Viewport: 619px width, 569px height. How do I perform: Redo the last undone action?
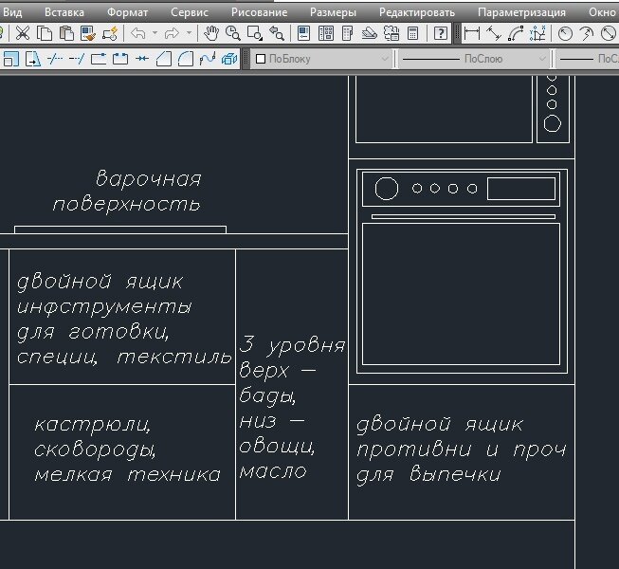[x=172, y=33]
